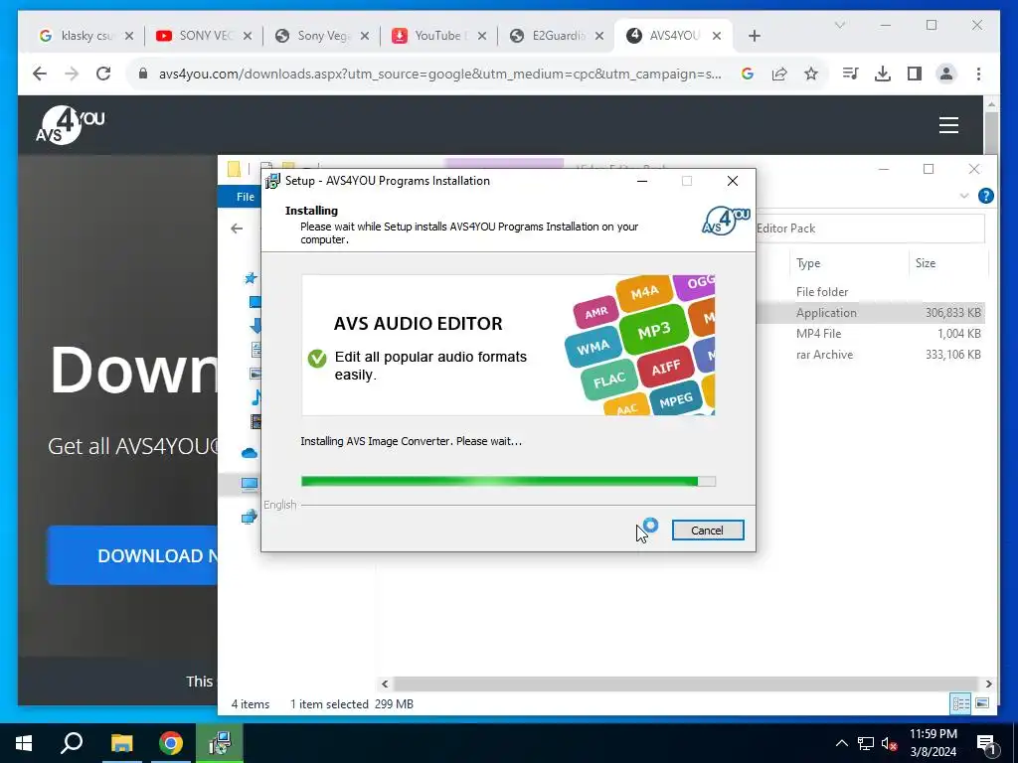Select Network in Explorer sidebar
The height and width of the screenshot is (763, 1018).
click(250, 517)
